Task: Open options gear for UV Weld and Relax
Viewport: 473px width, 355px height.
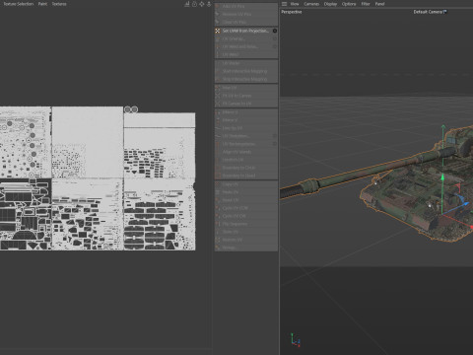Action: pyautogui.click(x=275, y=46)
